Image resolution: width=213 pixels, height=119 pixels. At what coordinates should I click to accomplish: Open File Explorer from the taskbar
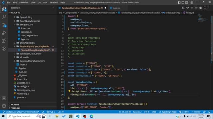tap(57, 116)
